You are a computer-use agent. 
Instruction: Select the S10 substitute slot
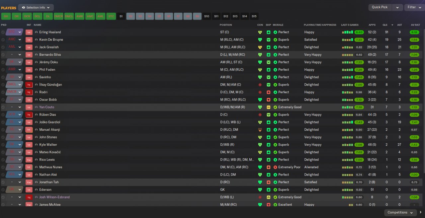(x=207, y=16)
